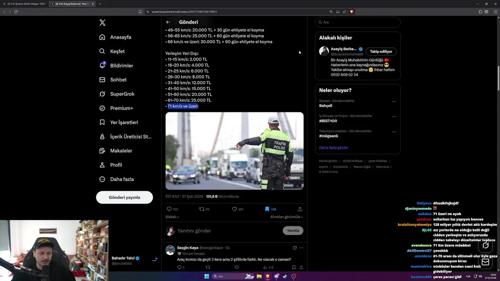
Task: Click the Brave shields icon
Action: coord(352,12)
